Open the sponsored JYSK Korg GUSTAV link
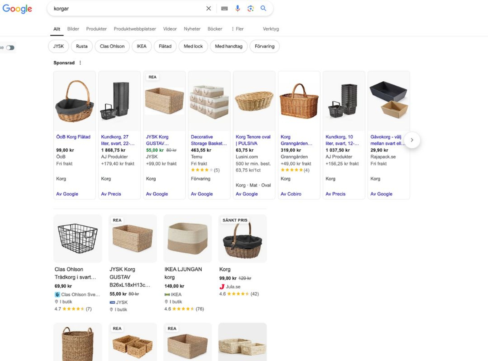Image resolution: width=488 pixels, height=361 pixels. click(157, 140)
